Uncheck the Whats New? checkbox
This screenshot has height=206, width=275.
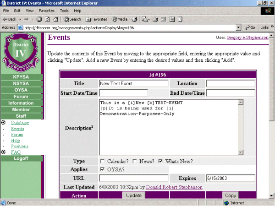click(161, 161)
